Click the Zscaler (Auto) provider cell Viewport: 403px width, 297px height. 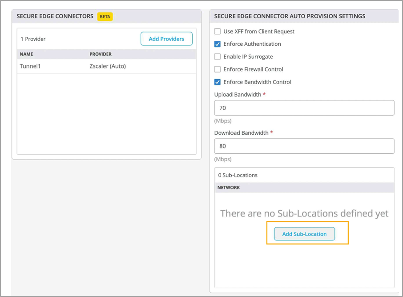click(108, 66)
